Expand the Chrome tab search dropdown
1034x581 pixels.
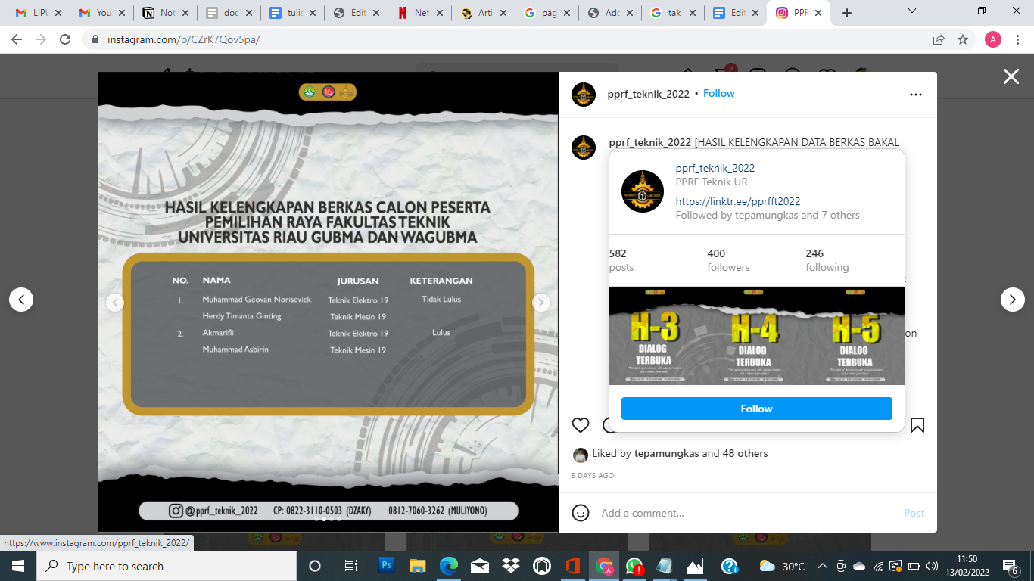click(x=912, y=11)
